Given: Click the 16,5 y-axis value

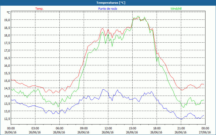Looking at the screenshot, I should [8, 58].
